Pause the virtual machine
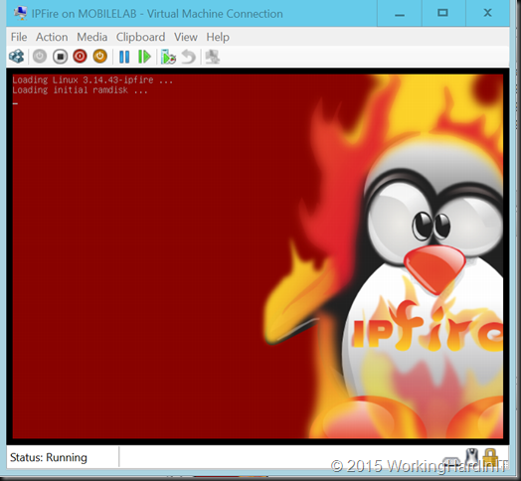 (x=124, y=57)
